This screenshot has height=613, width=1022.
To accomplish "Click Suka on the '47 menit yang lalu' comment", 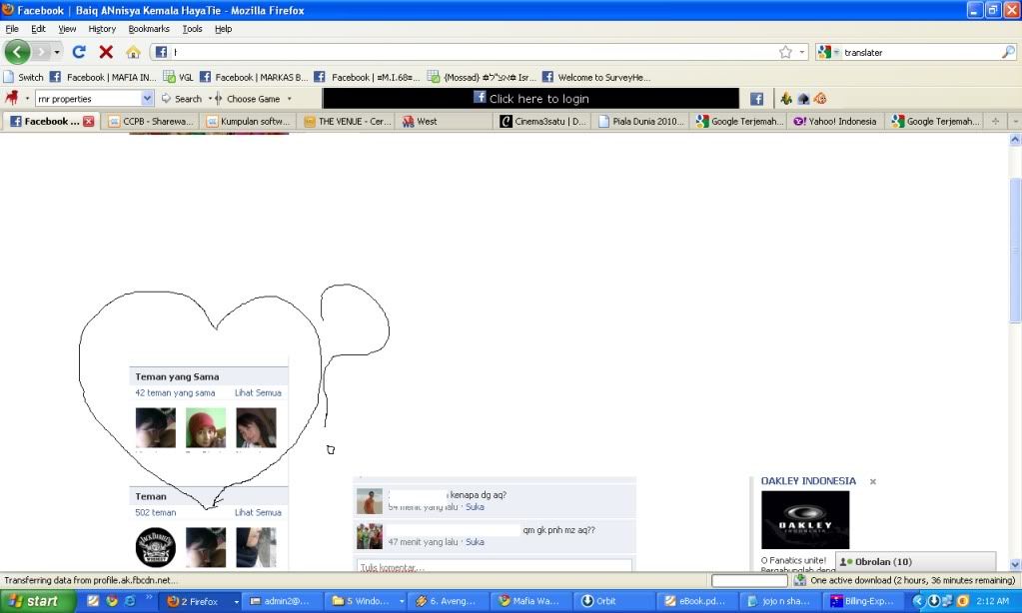I will click(x=475, y=542).
